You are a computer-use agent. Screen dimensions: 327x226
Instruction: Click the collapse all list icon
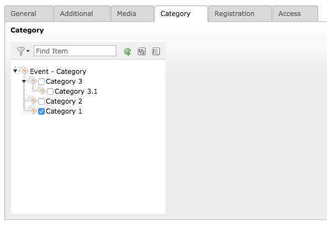tap(156, 51)
